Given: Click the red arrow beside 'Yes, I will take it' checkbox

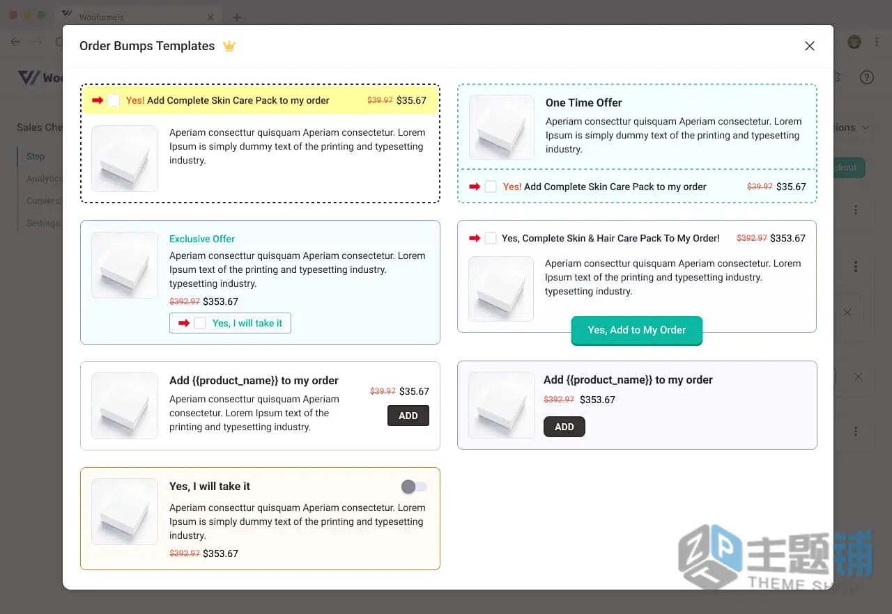Looking at the screenshot, I should point(184,323).
